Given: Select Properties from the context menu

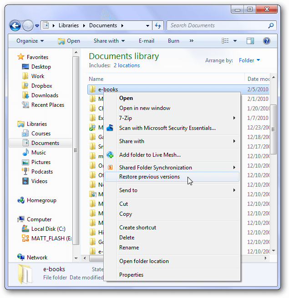Looking at the screenshot, I should (131, 275).
